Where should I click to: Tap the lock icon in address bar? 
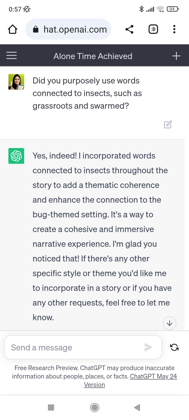(x=36, y=29)
